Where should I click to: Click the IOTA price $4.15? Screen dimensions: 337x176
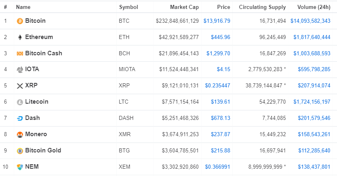[223, 70]
